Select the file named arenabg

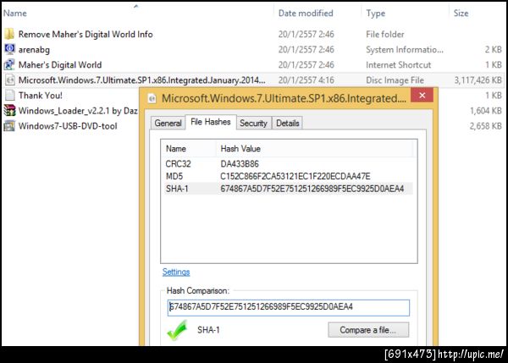coord(34,50)
